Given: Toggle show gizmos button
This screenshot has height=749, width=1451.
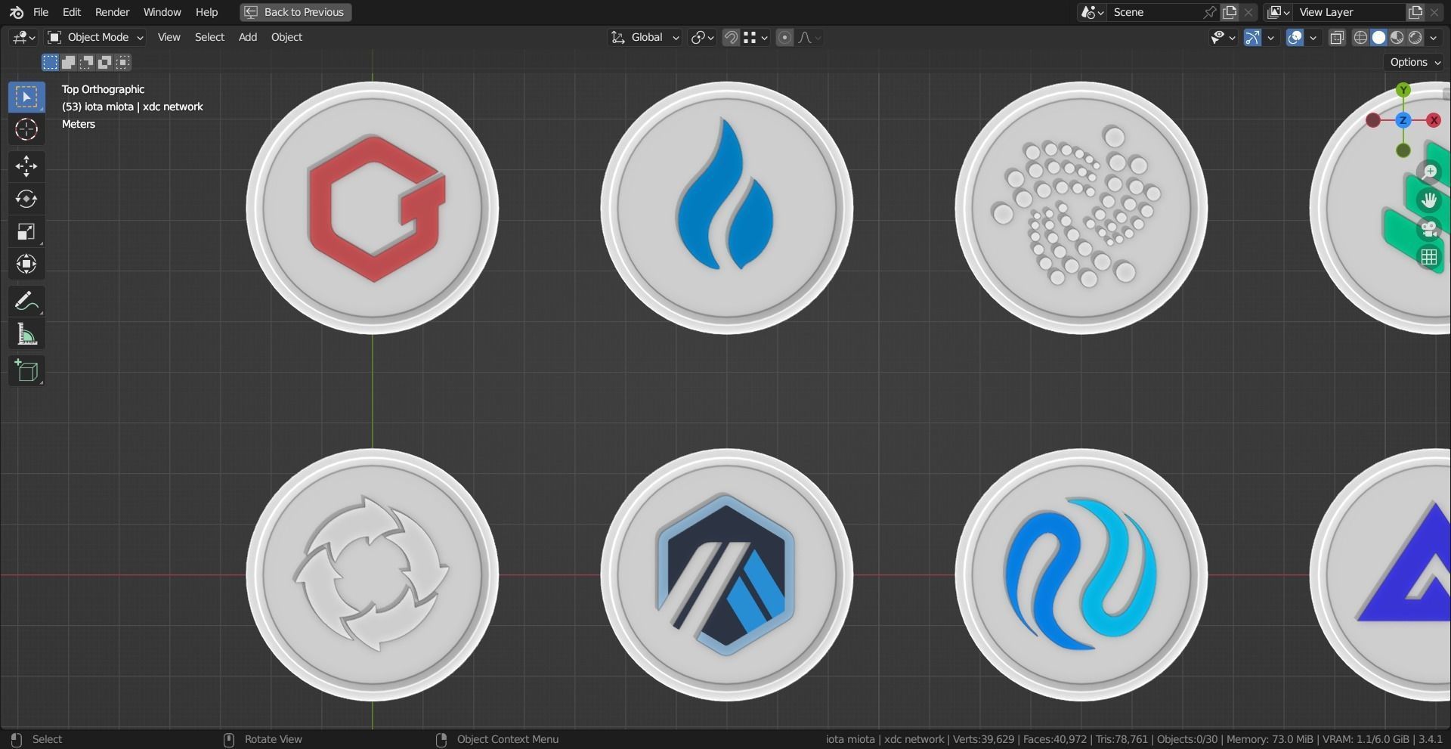Looking at the screenshot, I should 1252,37.
